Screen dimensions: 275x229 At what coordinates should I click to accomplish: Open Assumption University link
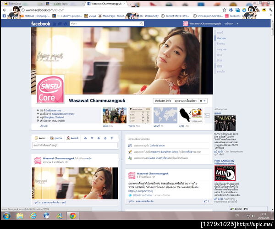pyautogui.click(x=63, y=114)
